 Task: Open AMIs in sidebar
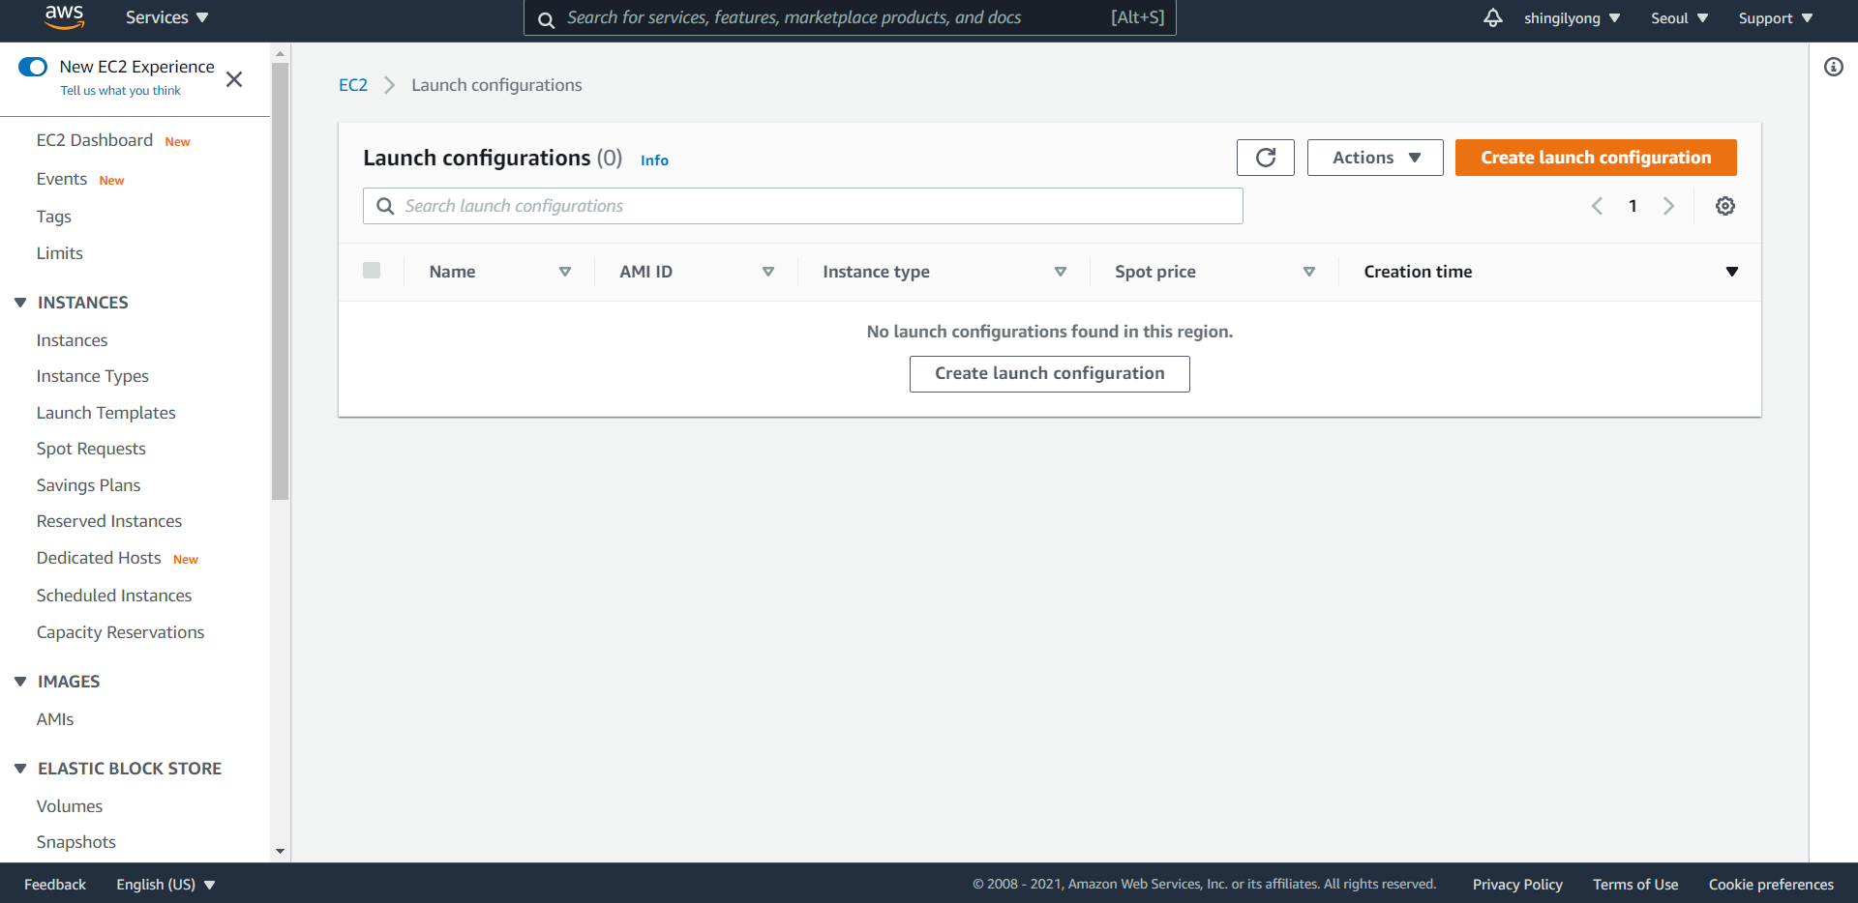[x=55, y=719]
